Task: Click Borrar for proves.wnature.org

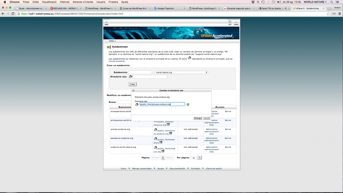Action: [228, 129]
